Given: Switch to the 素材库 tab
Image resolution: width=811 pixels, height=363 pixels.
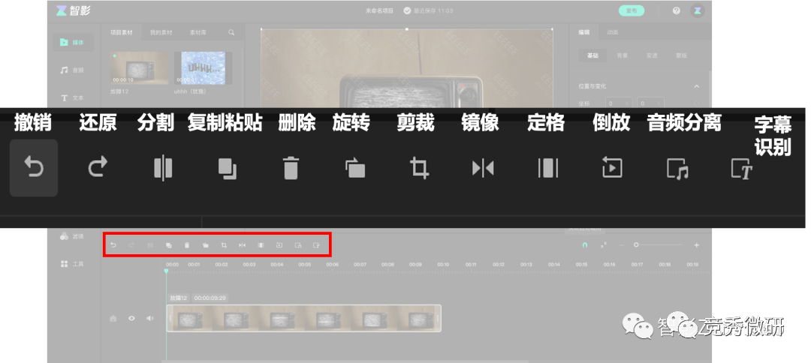Looking at the screenshot, I should [x=197, y=33].
